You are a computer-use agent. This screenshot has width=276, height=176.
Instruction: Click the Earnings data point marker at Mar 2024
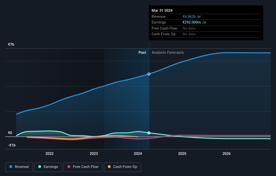[x=149, y=133]
